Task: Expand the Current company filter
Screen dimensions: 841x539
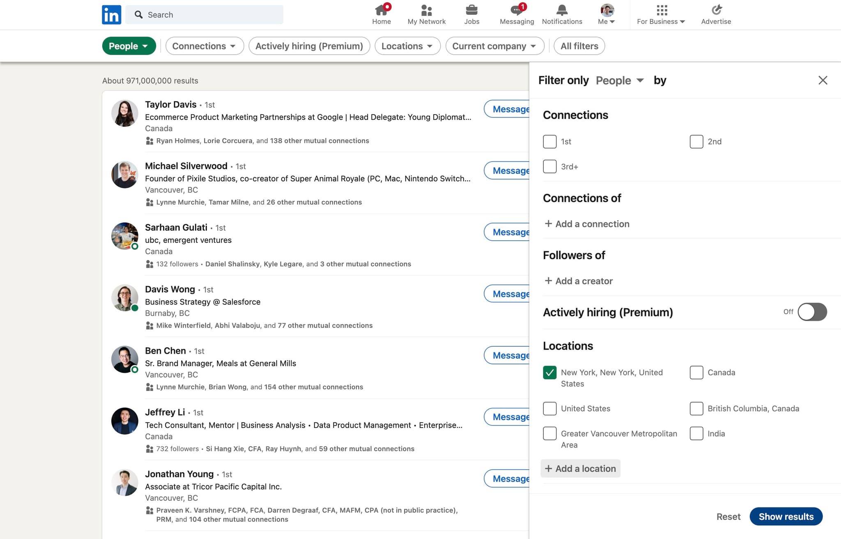Action: [494, 46]
